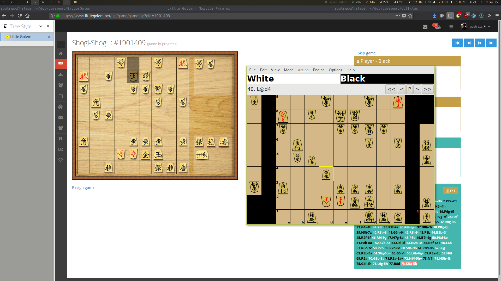Click the Skip game link
This screenshot has width=501, height=281.
pos(367,53)
